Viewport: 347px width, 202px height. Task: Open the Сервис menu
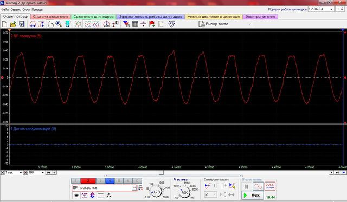[x=16, y=10]
